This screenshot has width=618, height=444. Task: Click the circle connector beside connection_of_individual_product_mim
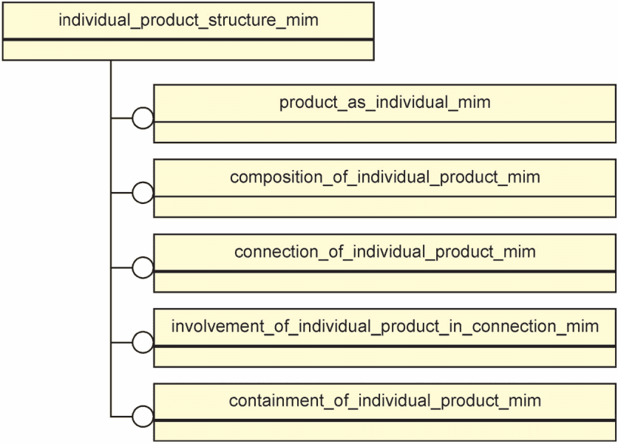click(143, 267)
